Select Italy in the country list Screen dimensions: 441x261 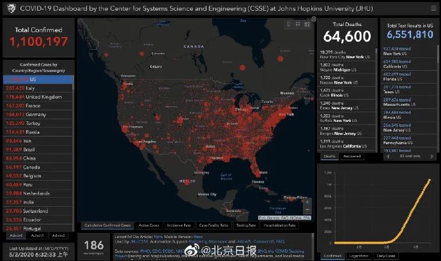pyautogui.click(x=38, y=88)
